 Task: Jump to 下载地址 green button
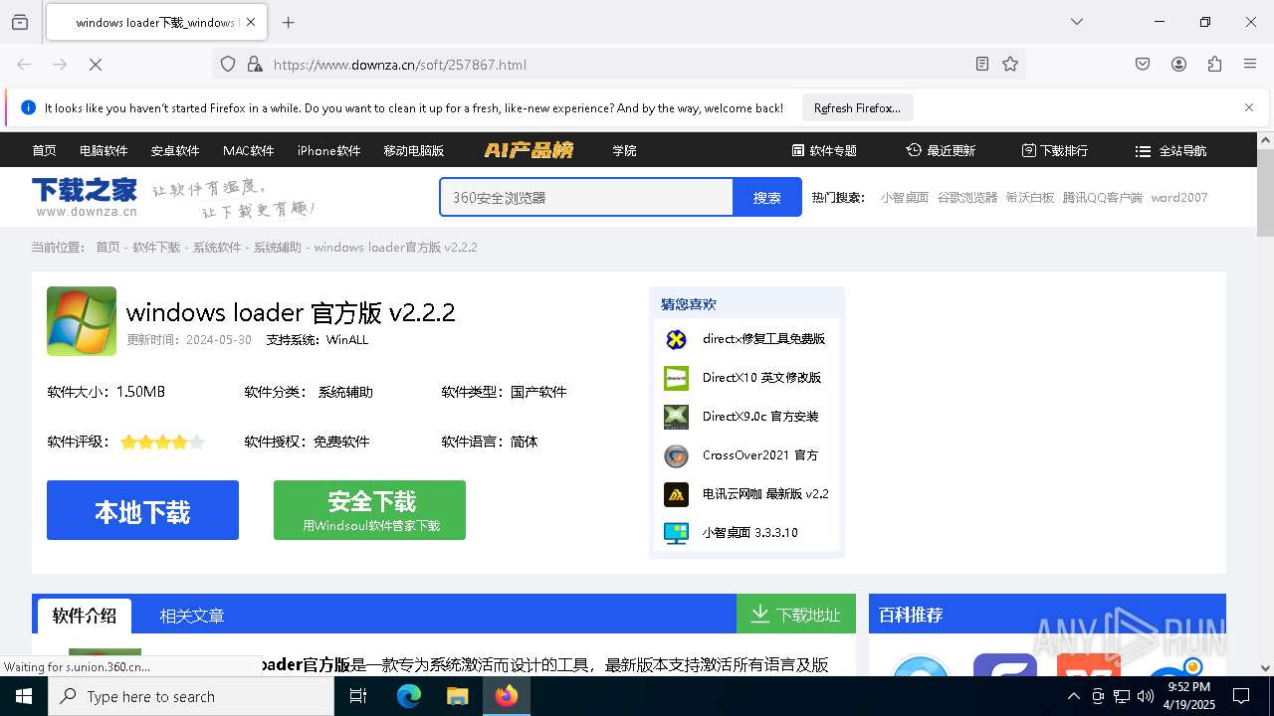(x=796, y=615)
